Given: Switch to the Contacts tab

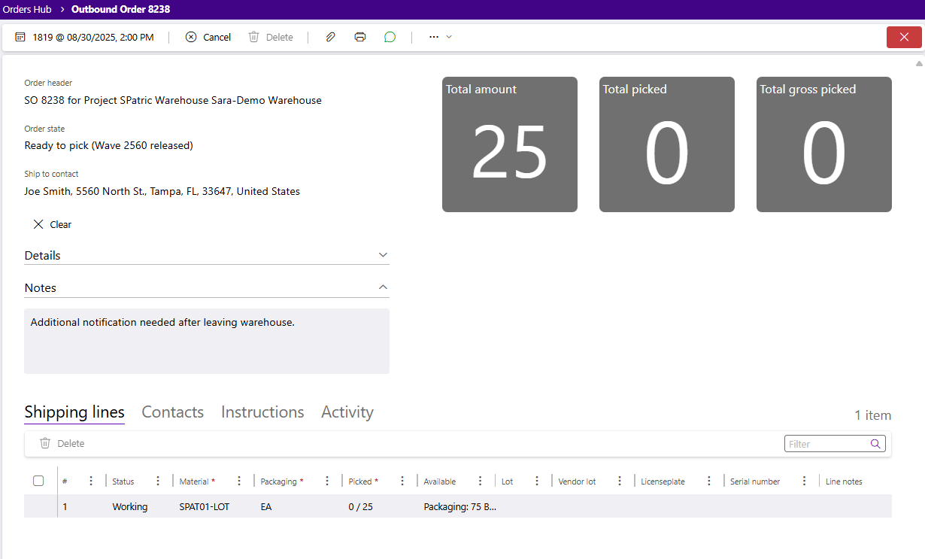Looking at the screenshot, I should click(172, 412).
